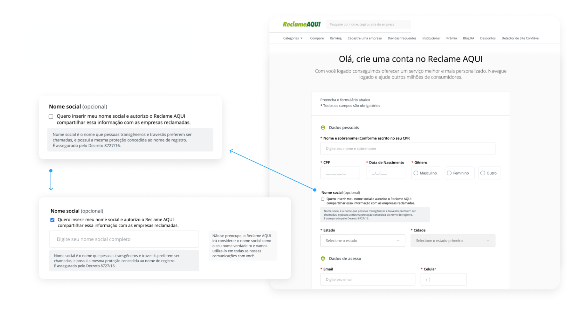578x320 pixels.
Task: Click the Data de Nascimento field
Action: 386,173
